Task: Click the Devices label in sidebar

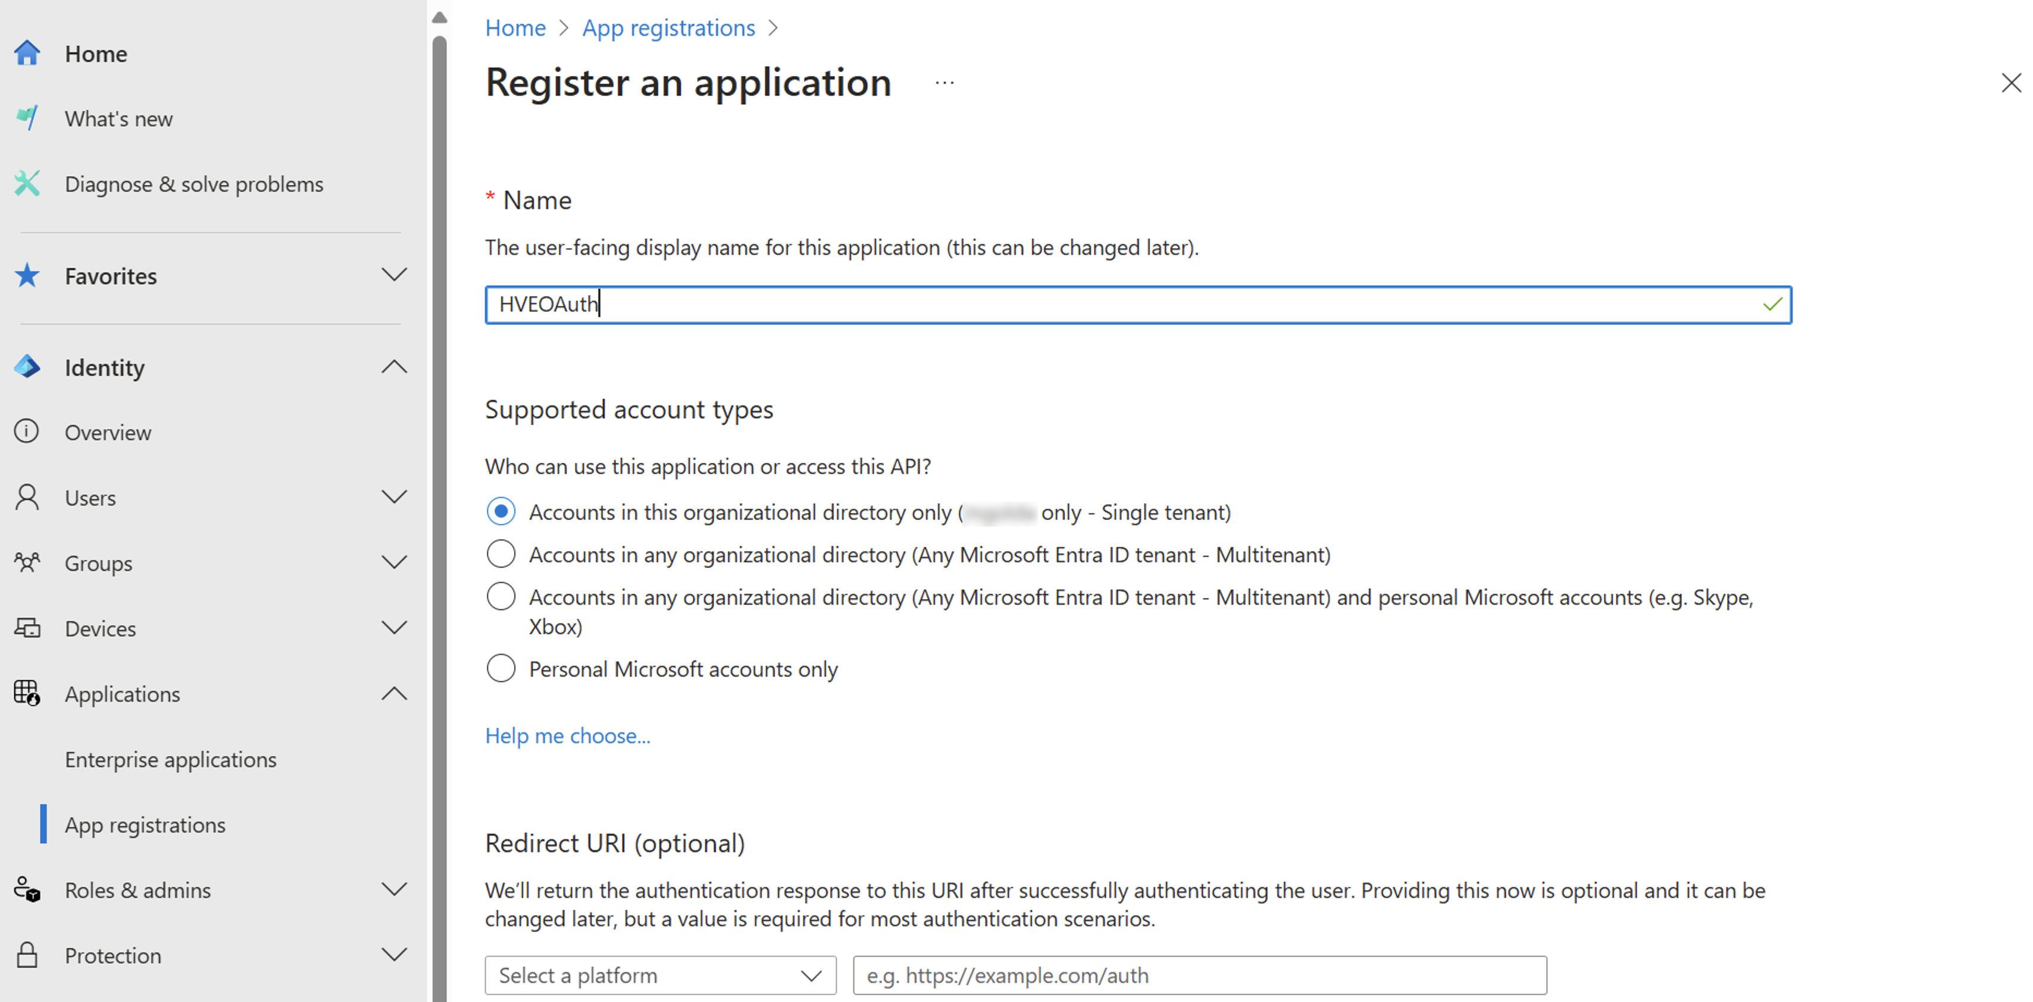Action: (100, 629)
